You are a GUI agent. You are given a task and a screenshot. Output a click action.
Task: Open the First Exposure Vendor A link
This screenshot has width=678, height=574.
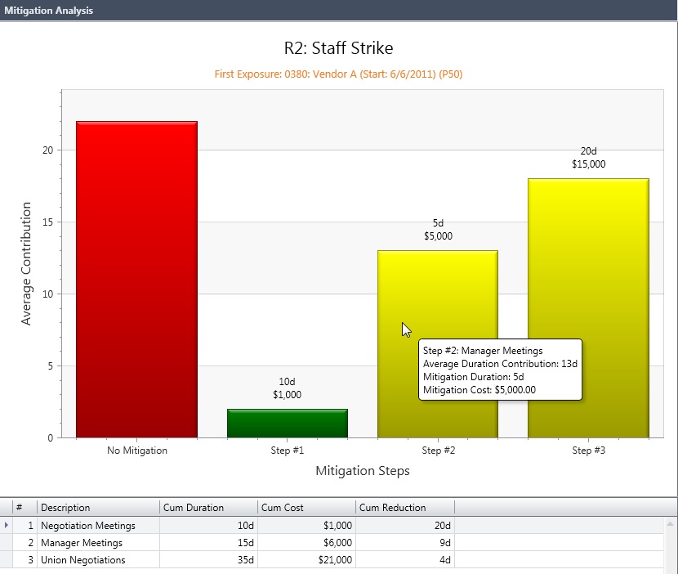[x=338, y=73]
